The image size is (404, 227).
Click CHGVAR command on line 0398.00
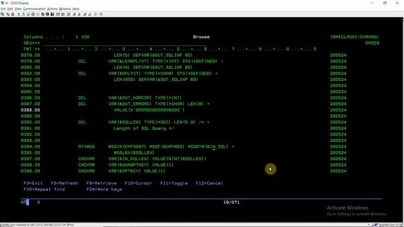86,165
